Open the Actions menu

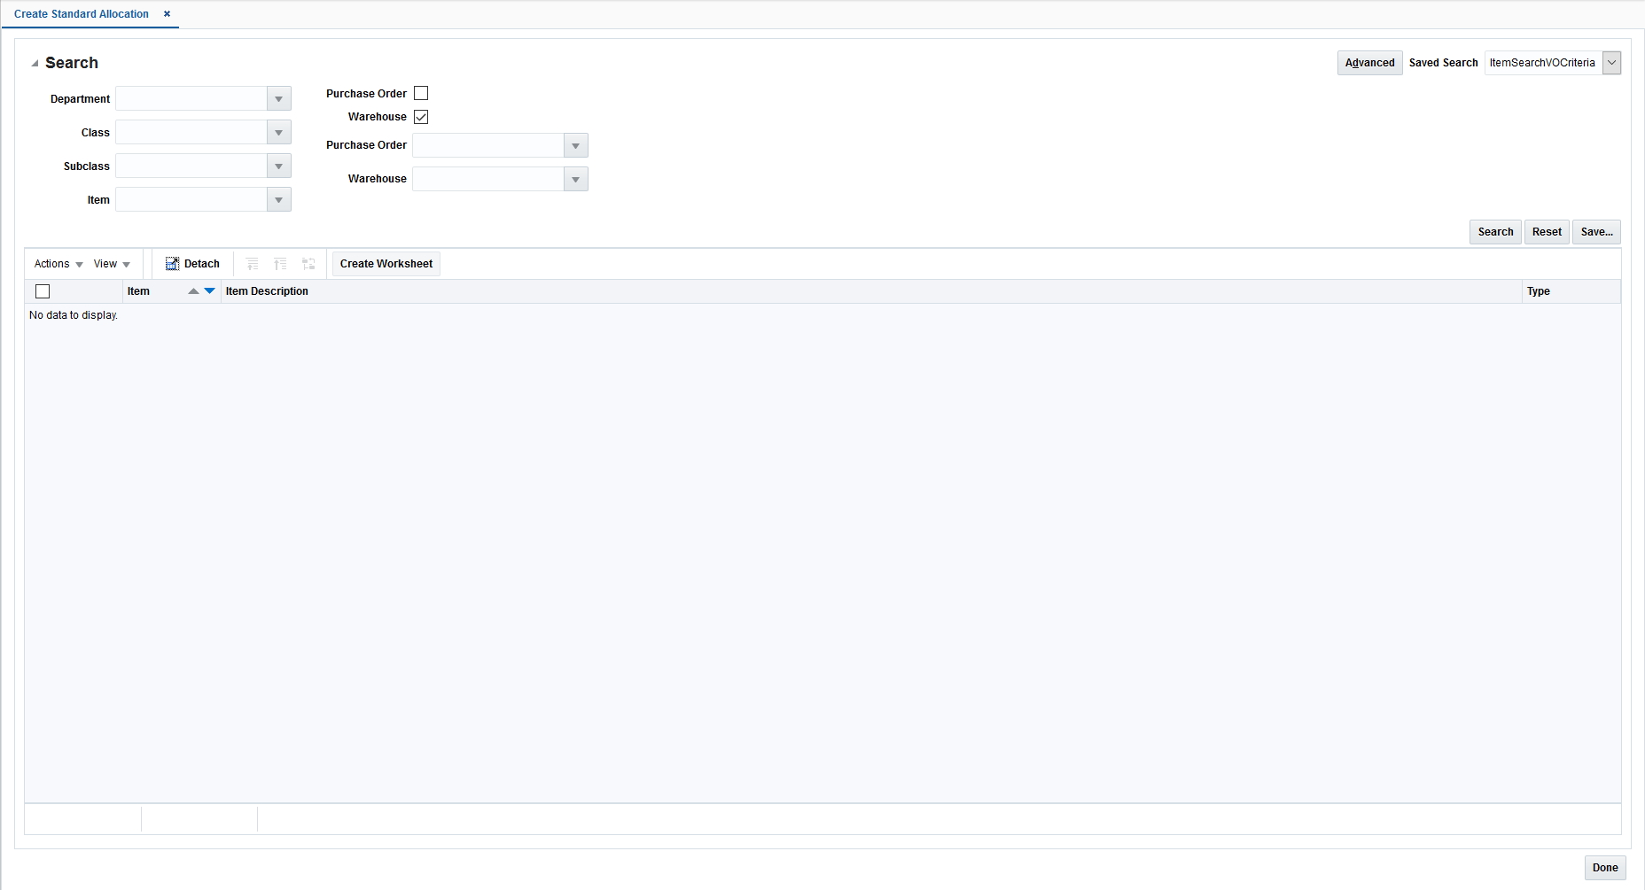click(56, 264)
